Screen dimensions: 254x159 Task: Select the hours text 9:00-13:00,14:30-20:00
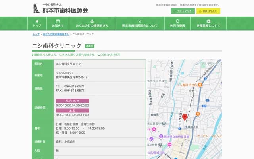click(x=72, y=105)
